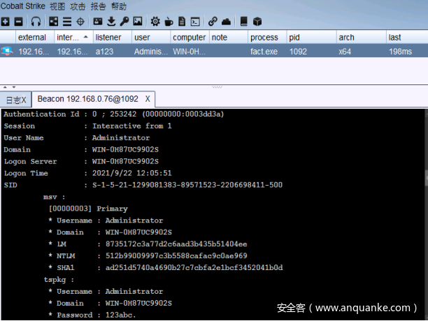Switch to the 日志 log tab
The image size is (428, 321).
pos(16,100)
